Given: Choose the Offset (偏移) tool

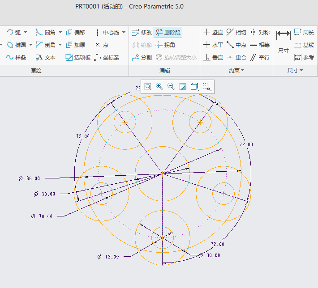Looking at the screenshot, I should pyautogui.click(x=76, y=32).
